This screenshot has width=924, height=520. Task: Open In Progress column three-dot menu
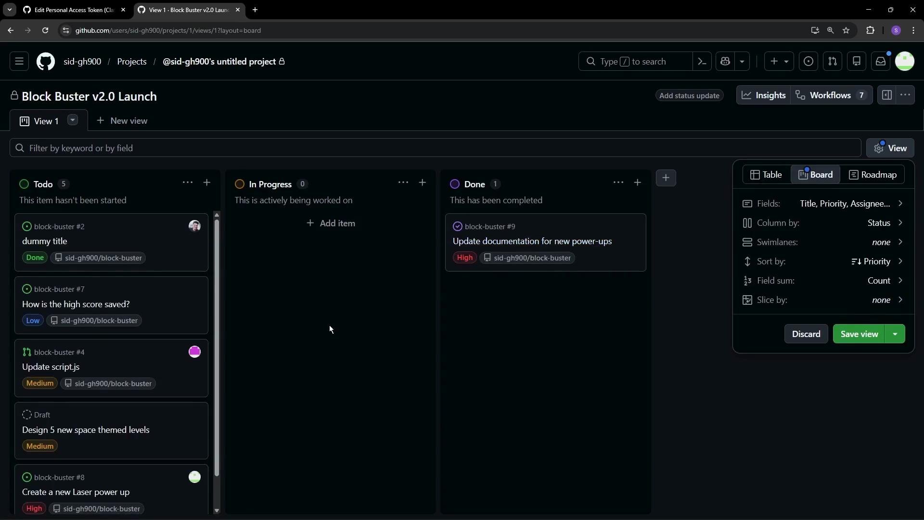tap(403, 183)
